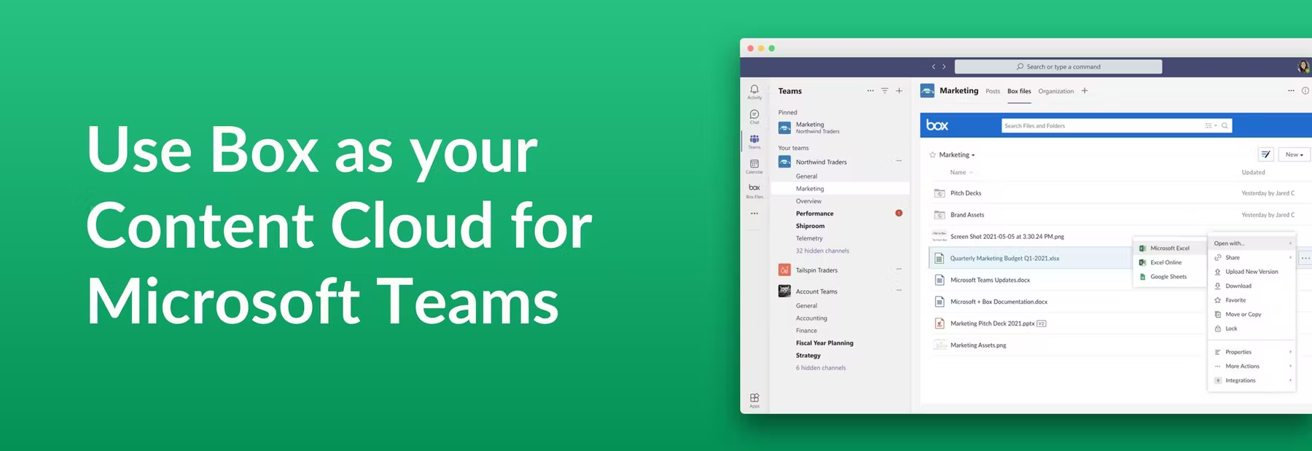Select Download in context menu
The width and height of the screenshot is (1312, 451).
pyautogui.click(x=1252, y=286)
